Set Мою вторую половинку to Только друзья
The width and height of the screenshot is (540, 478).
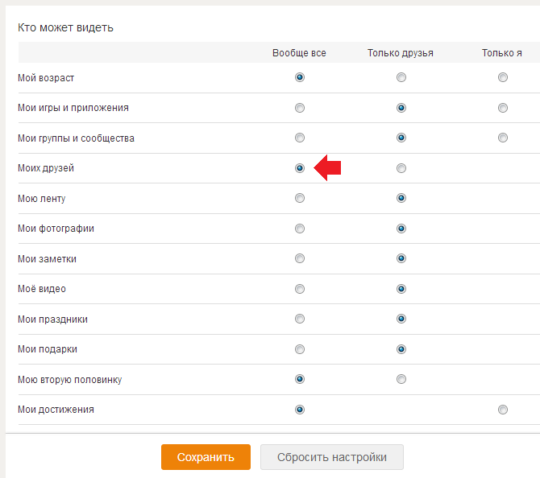[401, 379]
